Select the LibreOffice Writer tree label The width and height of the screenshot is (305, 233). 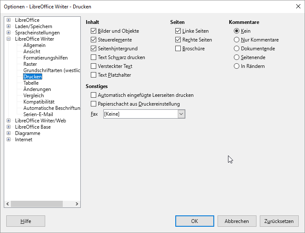[x=35, y=39]
